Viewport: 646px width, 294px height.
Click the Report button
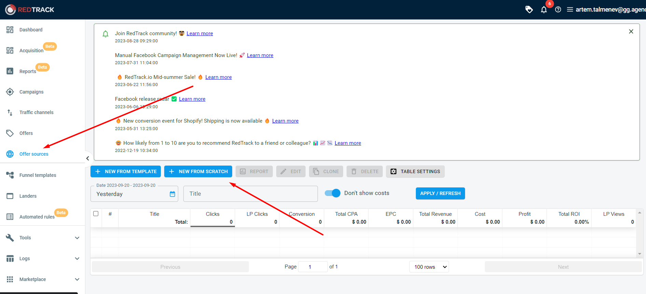click(254, 171)
